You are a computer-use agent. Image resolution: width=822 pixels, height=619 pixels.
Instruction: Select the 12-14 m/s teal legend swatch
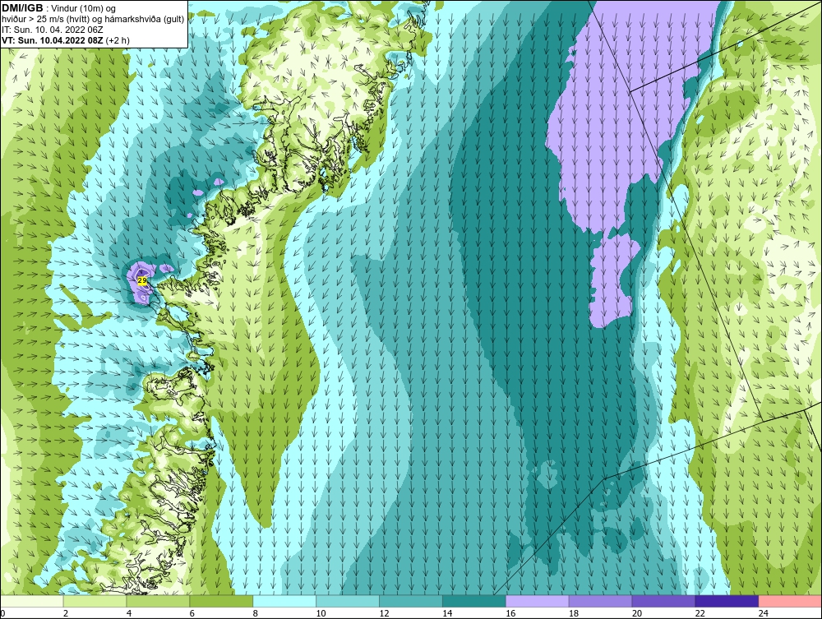click(x=410, y=601)
